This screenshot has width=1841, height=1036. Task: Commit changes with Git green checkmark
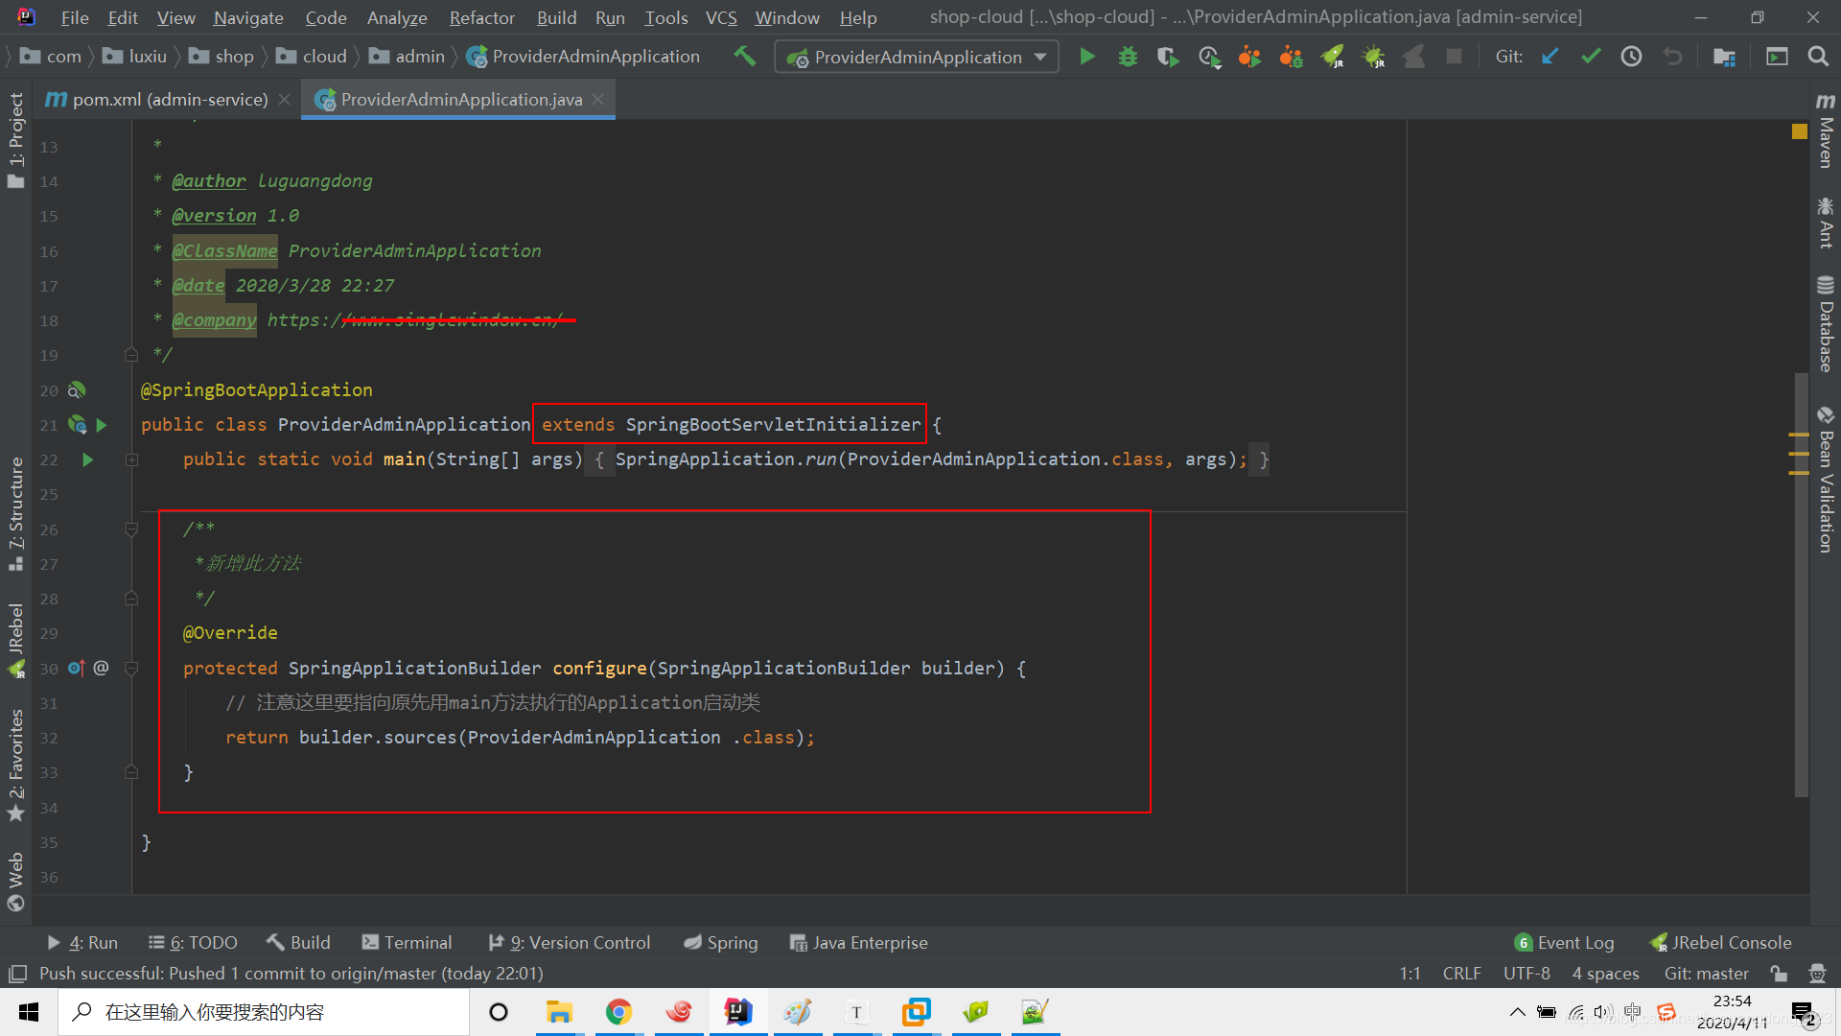(x=1591, y=57)
